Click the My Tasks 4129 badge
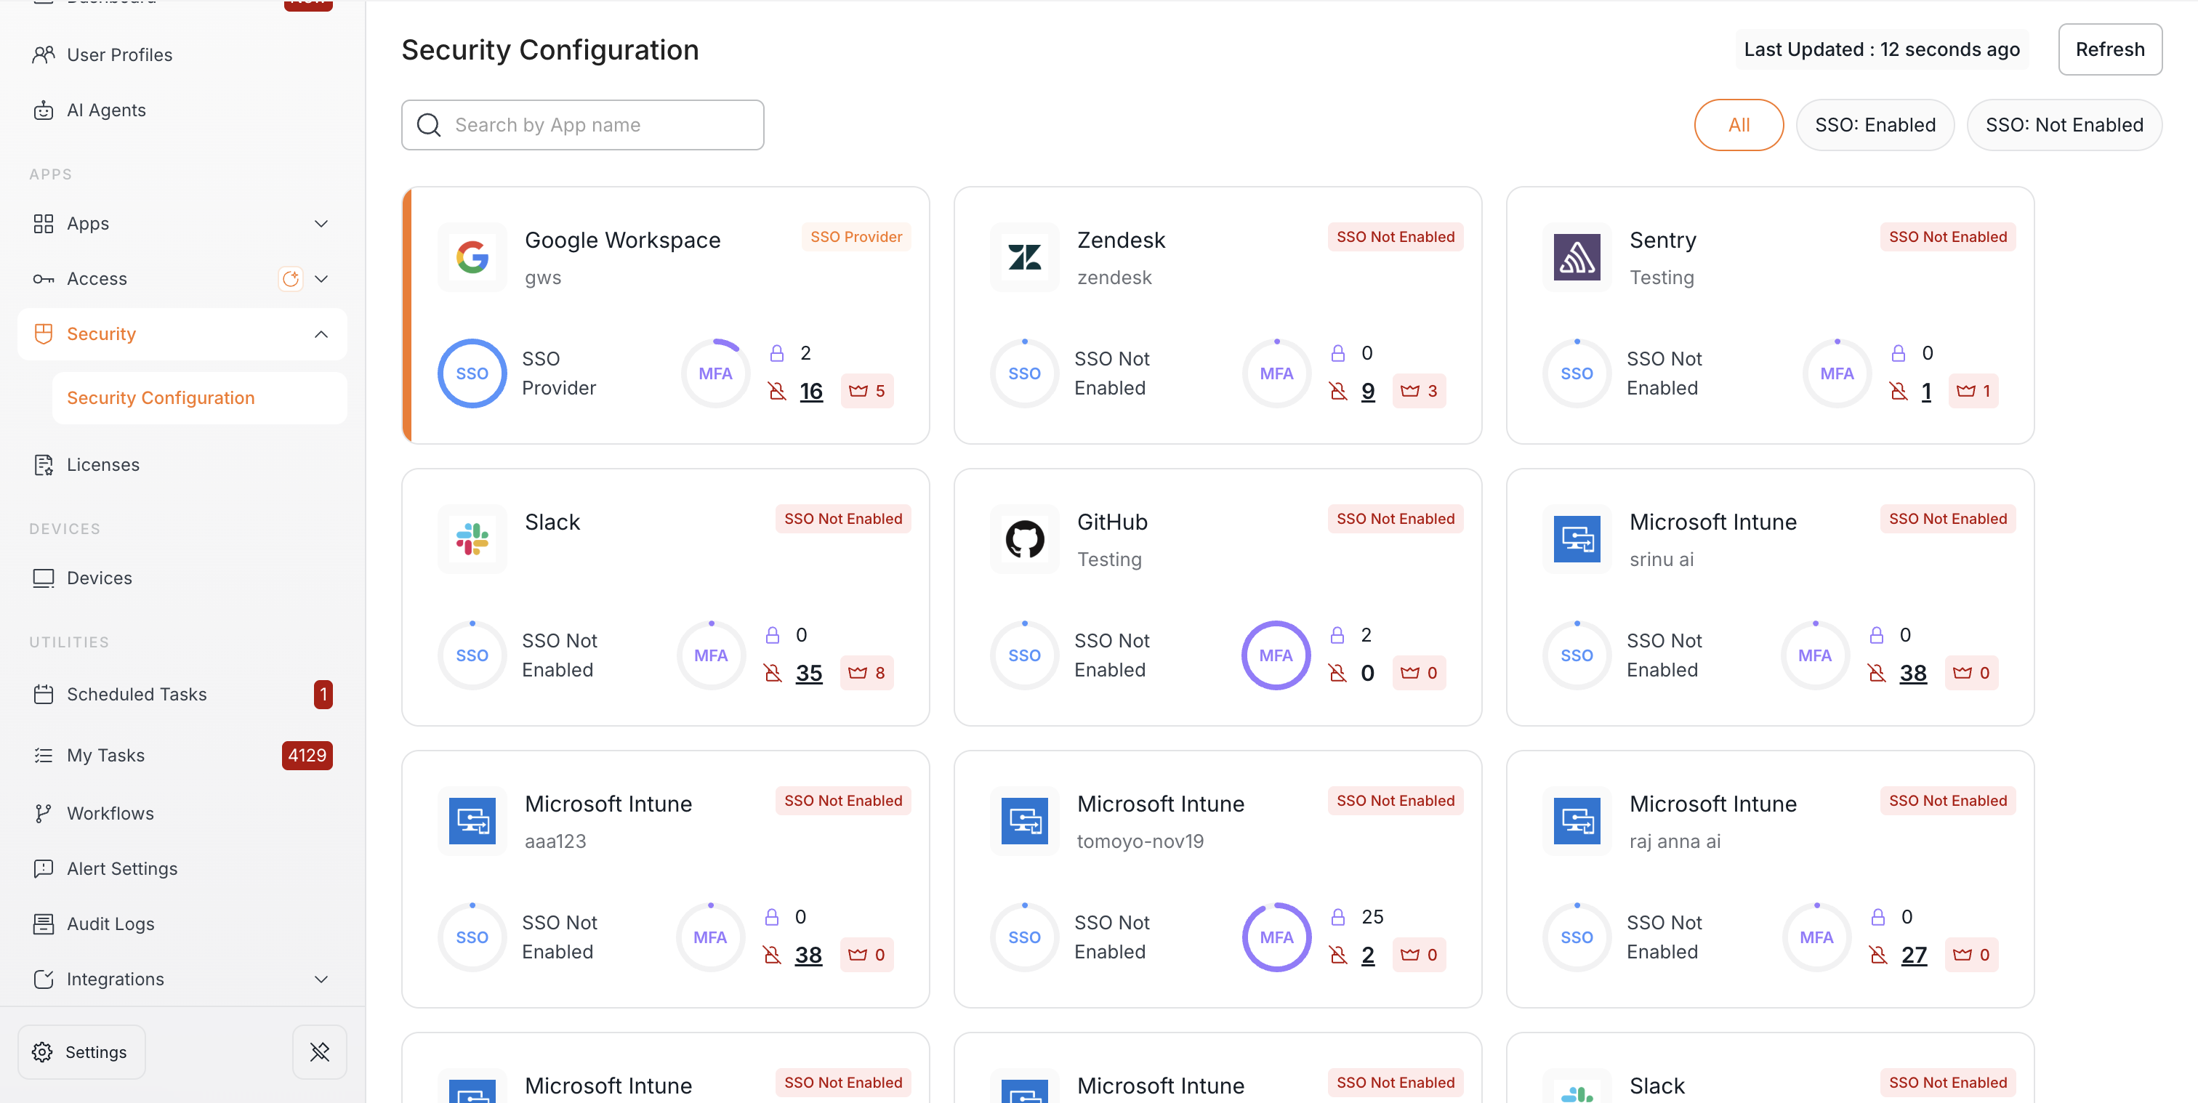 pos(307,756)
